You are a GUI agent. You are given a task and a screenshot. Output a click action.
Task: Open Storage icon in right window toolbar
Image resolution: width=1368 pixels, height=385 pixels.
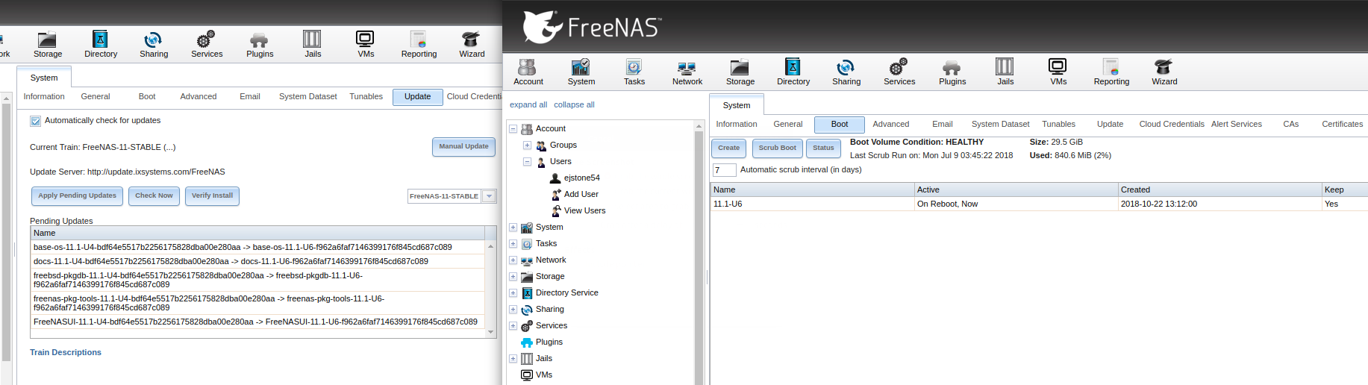coord(740,72)
